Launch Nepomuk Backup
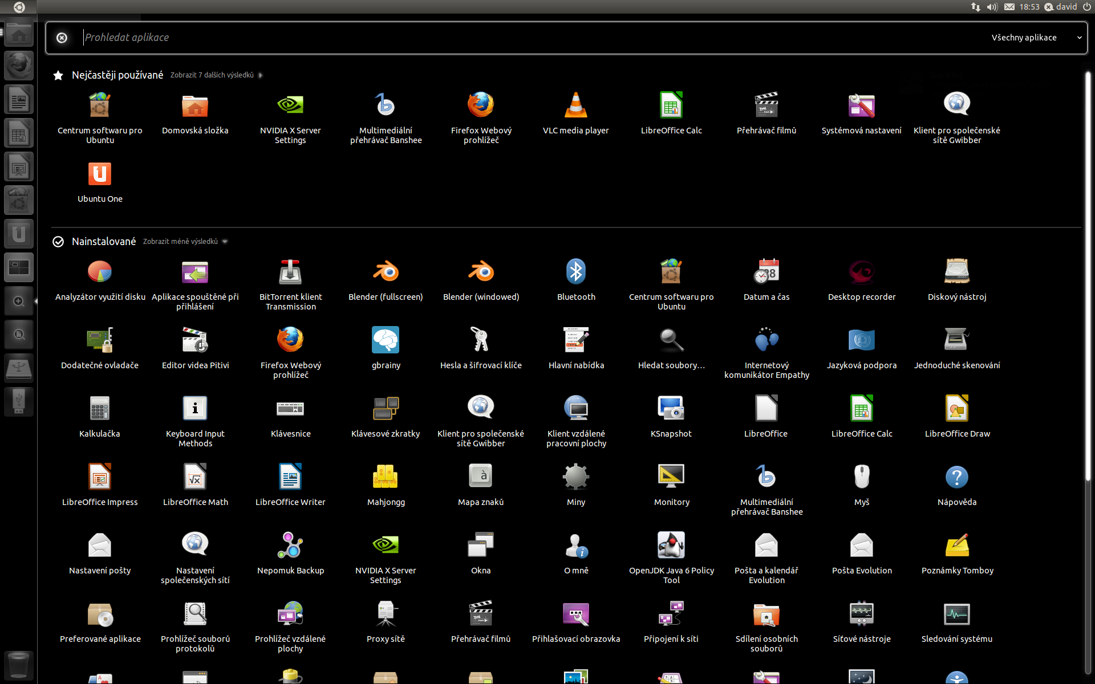 tap(290, 553)
